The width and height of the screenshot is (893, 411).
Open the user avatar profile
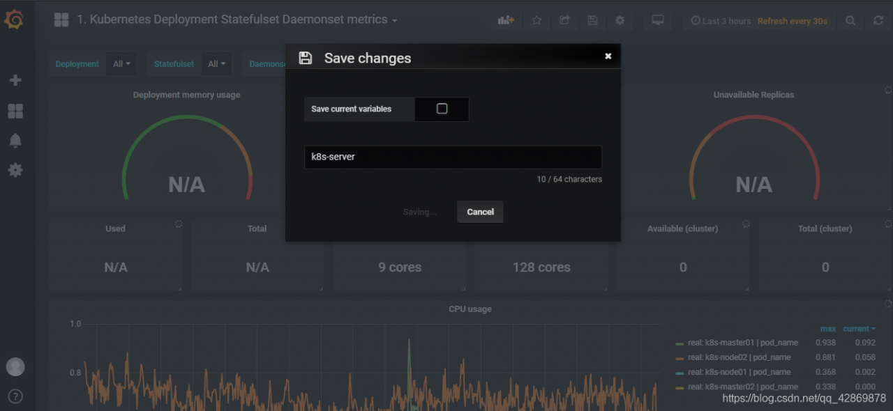click(x=15, y=366)
